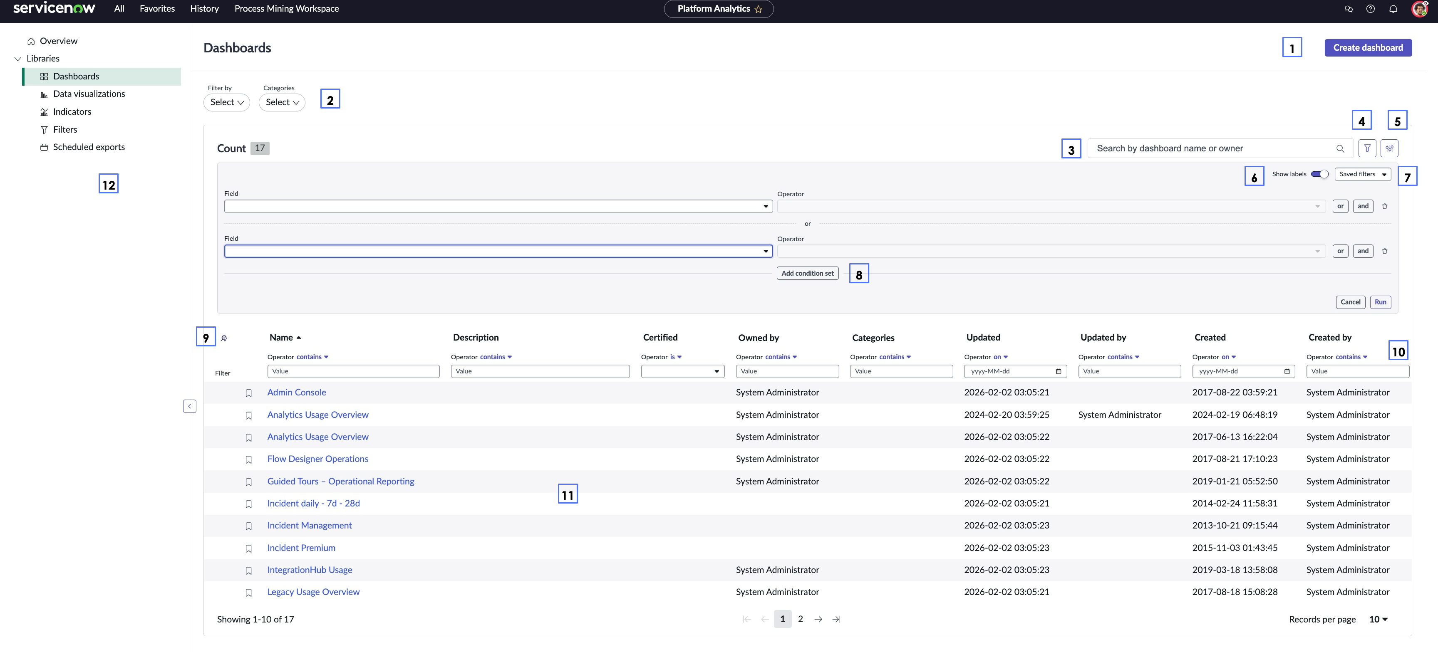Open the sidebar chat conversations icon
Screen dimensions: 1438x652
pyautogui.click(x=1348, y=9)
